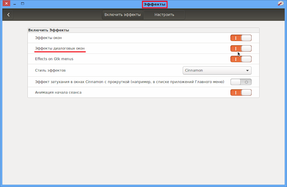
Task: Click the Эффекты окон label
Action: pyautogui.click(x=48, y=38)
